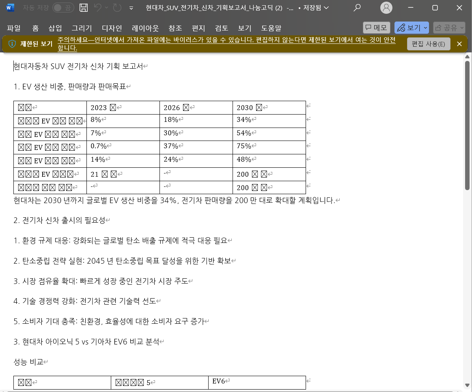The image size is (472, 392).
Task: Click the 편집 사용(E) button
Action: tap(428, 44)
